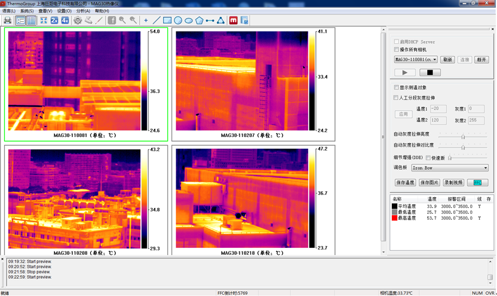Adjust the 自动灰度拉伸亮度 slider handle
The image size is (497, 296).
pos(463,137)
